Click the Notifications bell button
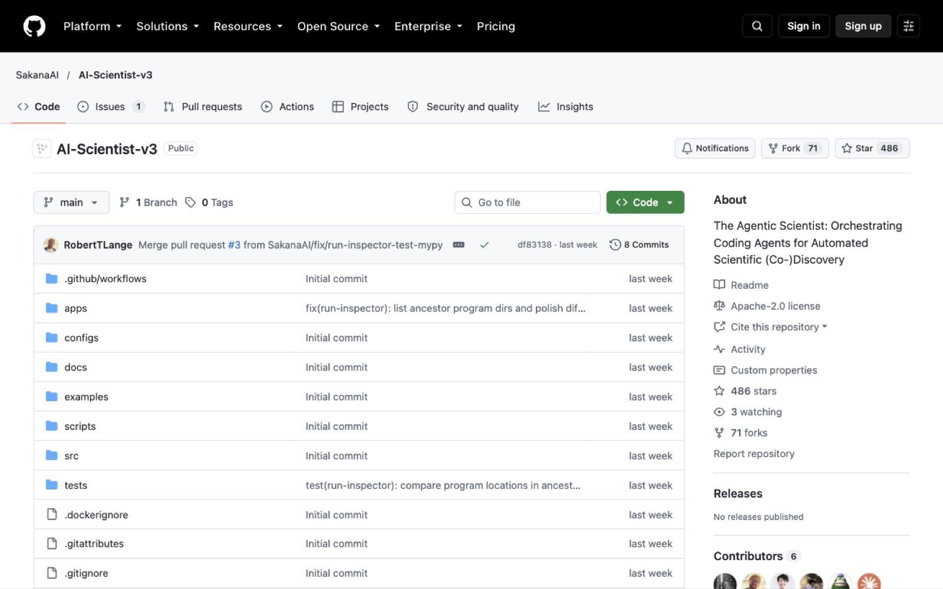The image size is (943, 589). click(715, 148)
